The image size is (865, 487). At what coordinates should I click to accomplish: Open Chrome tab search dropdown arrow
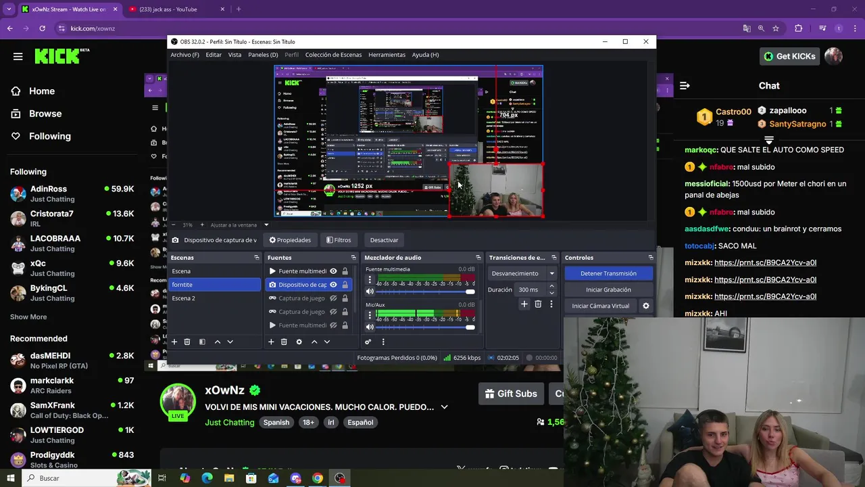click(x=9, y=9)
